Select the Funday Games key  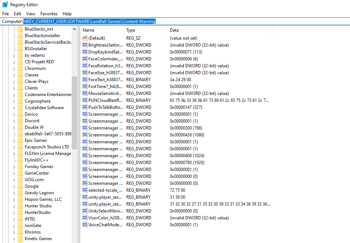39,167
